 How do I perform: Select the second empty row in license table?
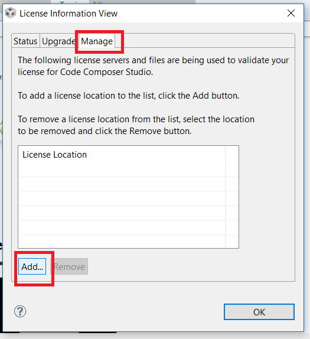128,184
